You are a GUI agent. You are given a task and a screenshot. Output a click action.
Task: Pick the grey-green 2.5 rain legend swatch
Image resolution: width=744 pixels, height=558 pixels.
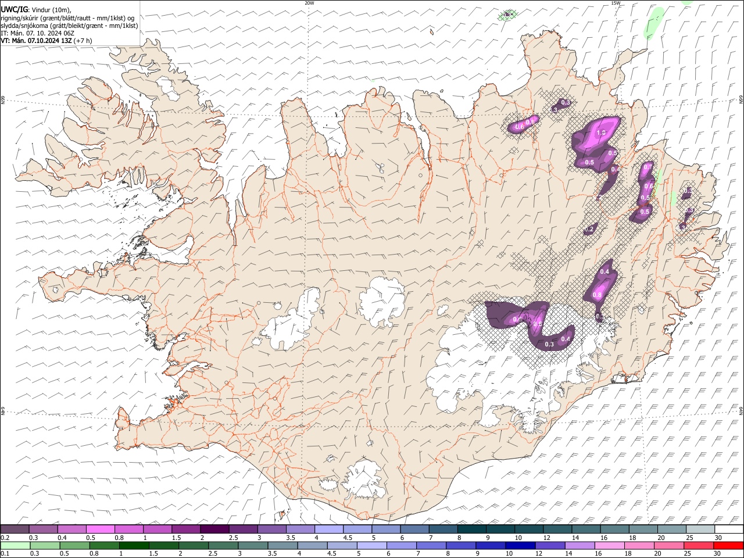tap(223, 545)
